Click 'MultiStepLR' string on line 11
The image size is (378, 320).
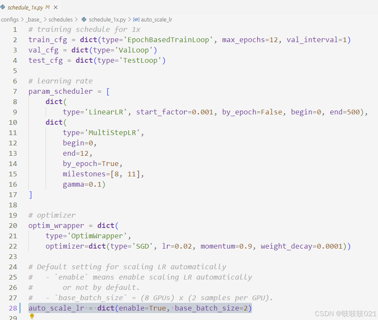coord(112,132)
